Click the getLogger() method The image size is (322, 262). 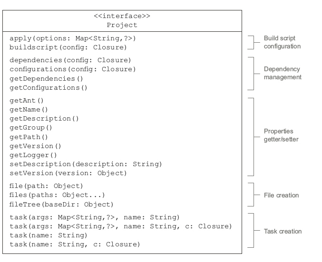click(33, 155)
